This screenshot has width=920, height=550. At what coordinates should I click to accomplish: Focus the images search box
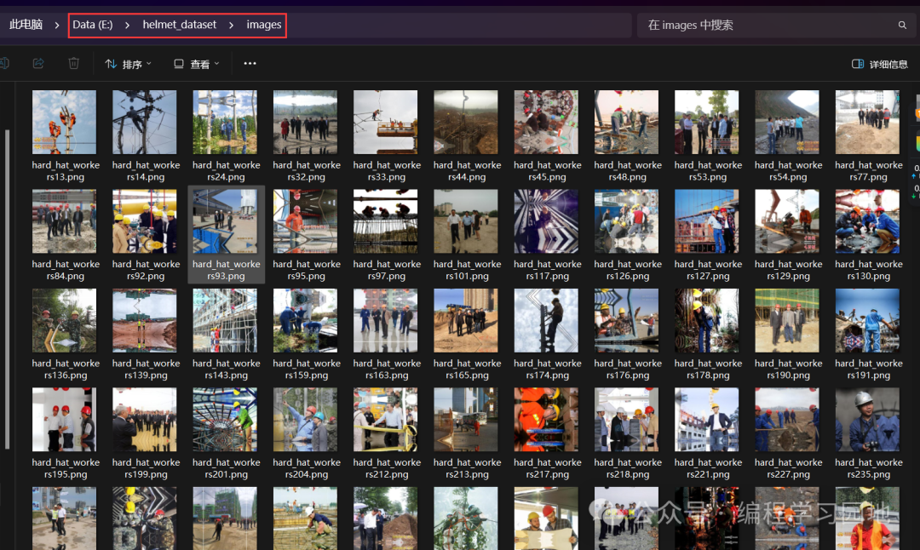coord(776,26)
